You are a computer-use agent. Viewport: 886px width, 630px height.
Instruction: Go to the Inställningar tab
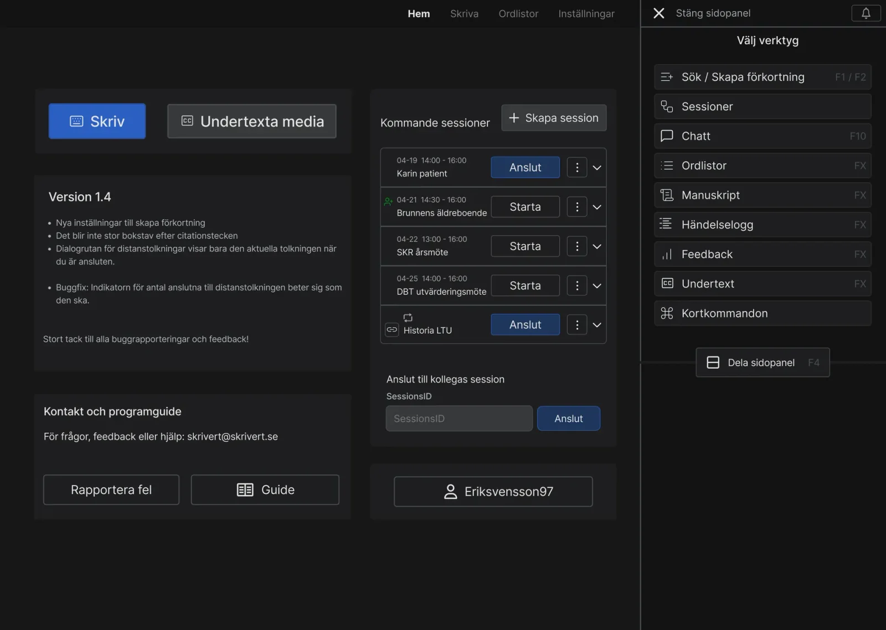[586, 14]
